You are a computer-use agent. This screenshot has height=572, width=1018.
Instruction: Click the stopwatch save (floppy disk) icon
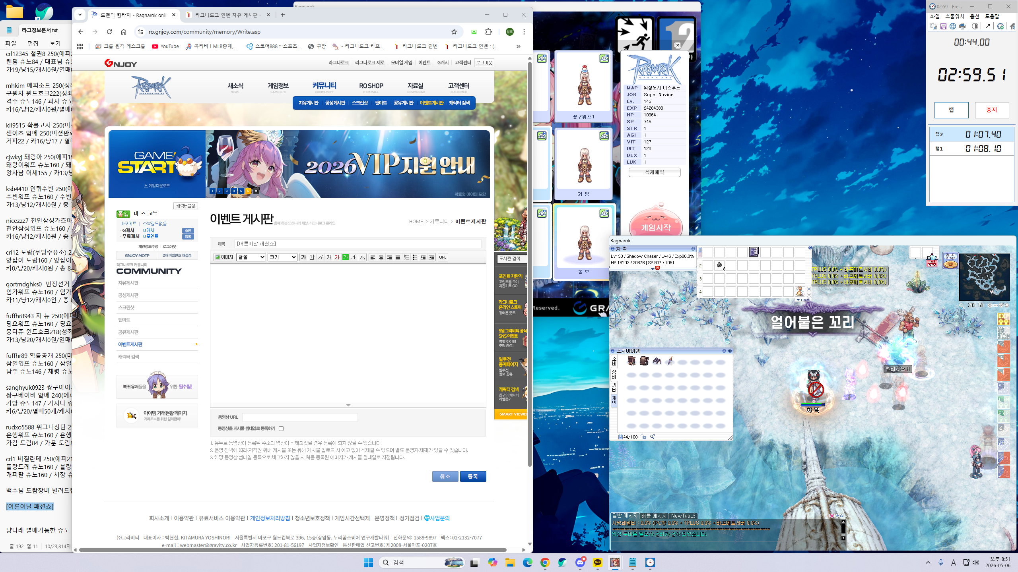tap(943, 26)
